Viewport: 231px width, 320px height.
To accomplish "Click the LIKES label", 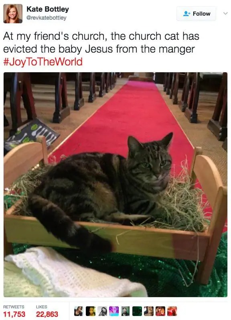I will point(42,307).
